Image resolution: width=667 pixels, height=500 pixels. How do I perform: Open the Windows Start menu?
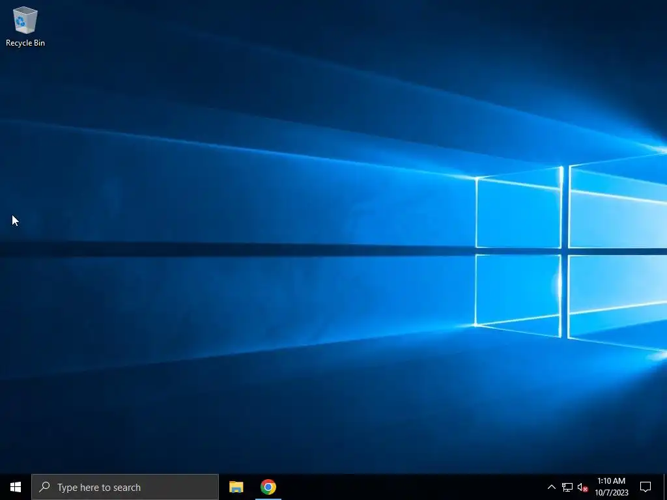pyautogui.click(x=16, y=487)
